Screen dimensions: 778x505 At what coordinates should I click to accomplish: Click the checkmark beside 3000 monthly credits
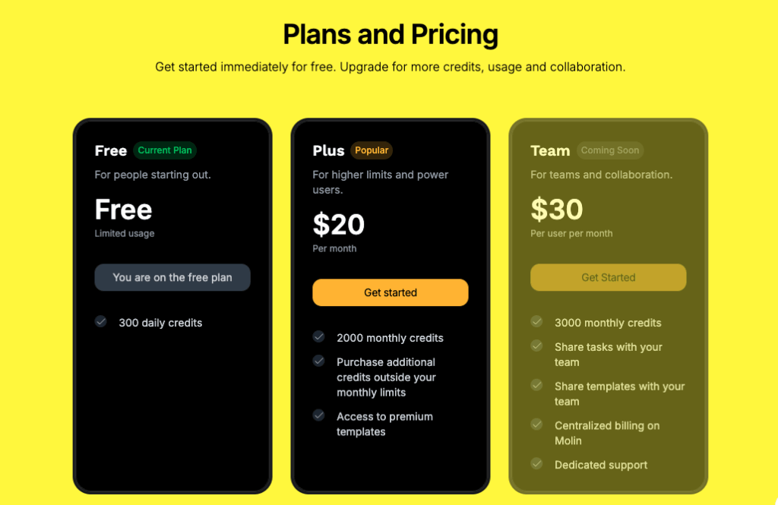(536, 321)
